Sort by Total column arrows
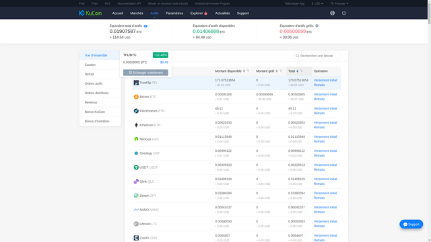This screenshot has width=431, height=242. (298, 71)
